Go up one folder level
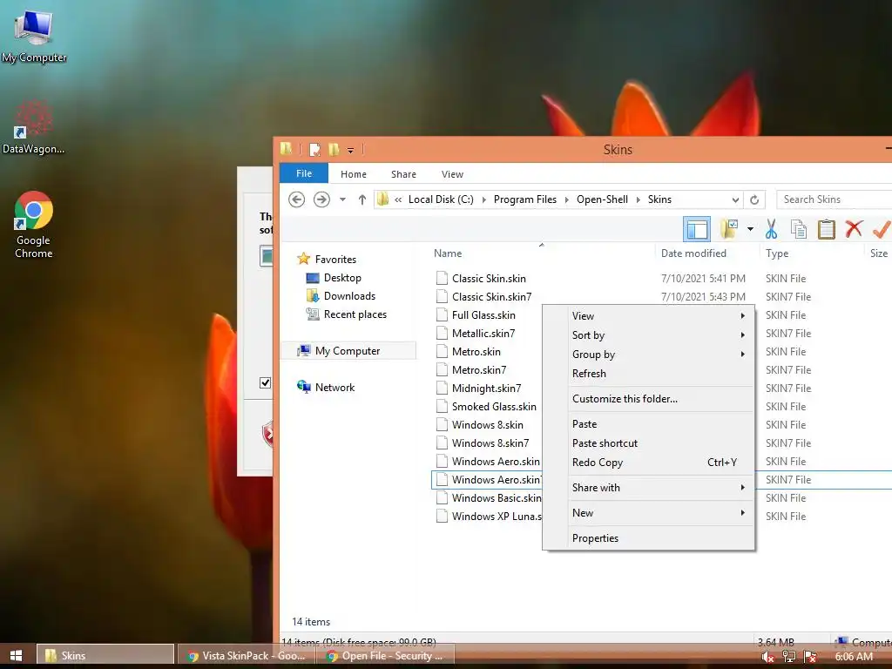This screenshot has width=892, height=669. click(362, 199)
